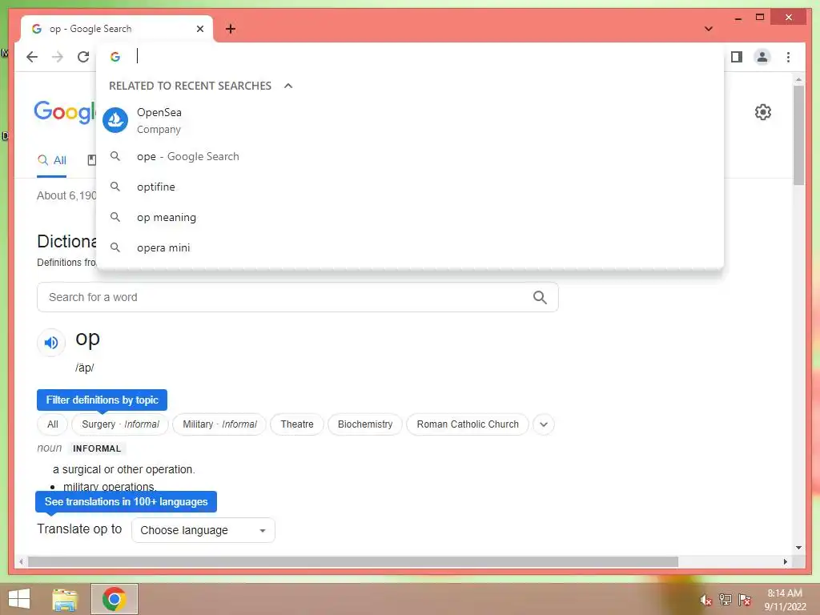Click the INFORMAL label badge
This screenshot has width=820, height=615.
(97, 448)
